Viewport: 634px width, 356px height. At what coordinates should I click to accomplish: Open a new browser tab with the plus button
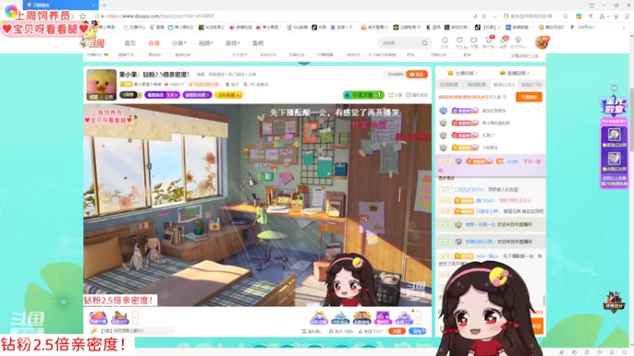tap(104, 5)
